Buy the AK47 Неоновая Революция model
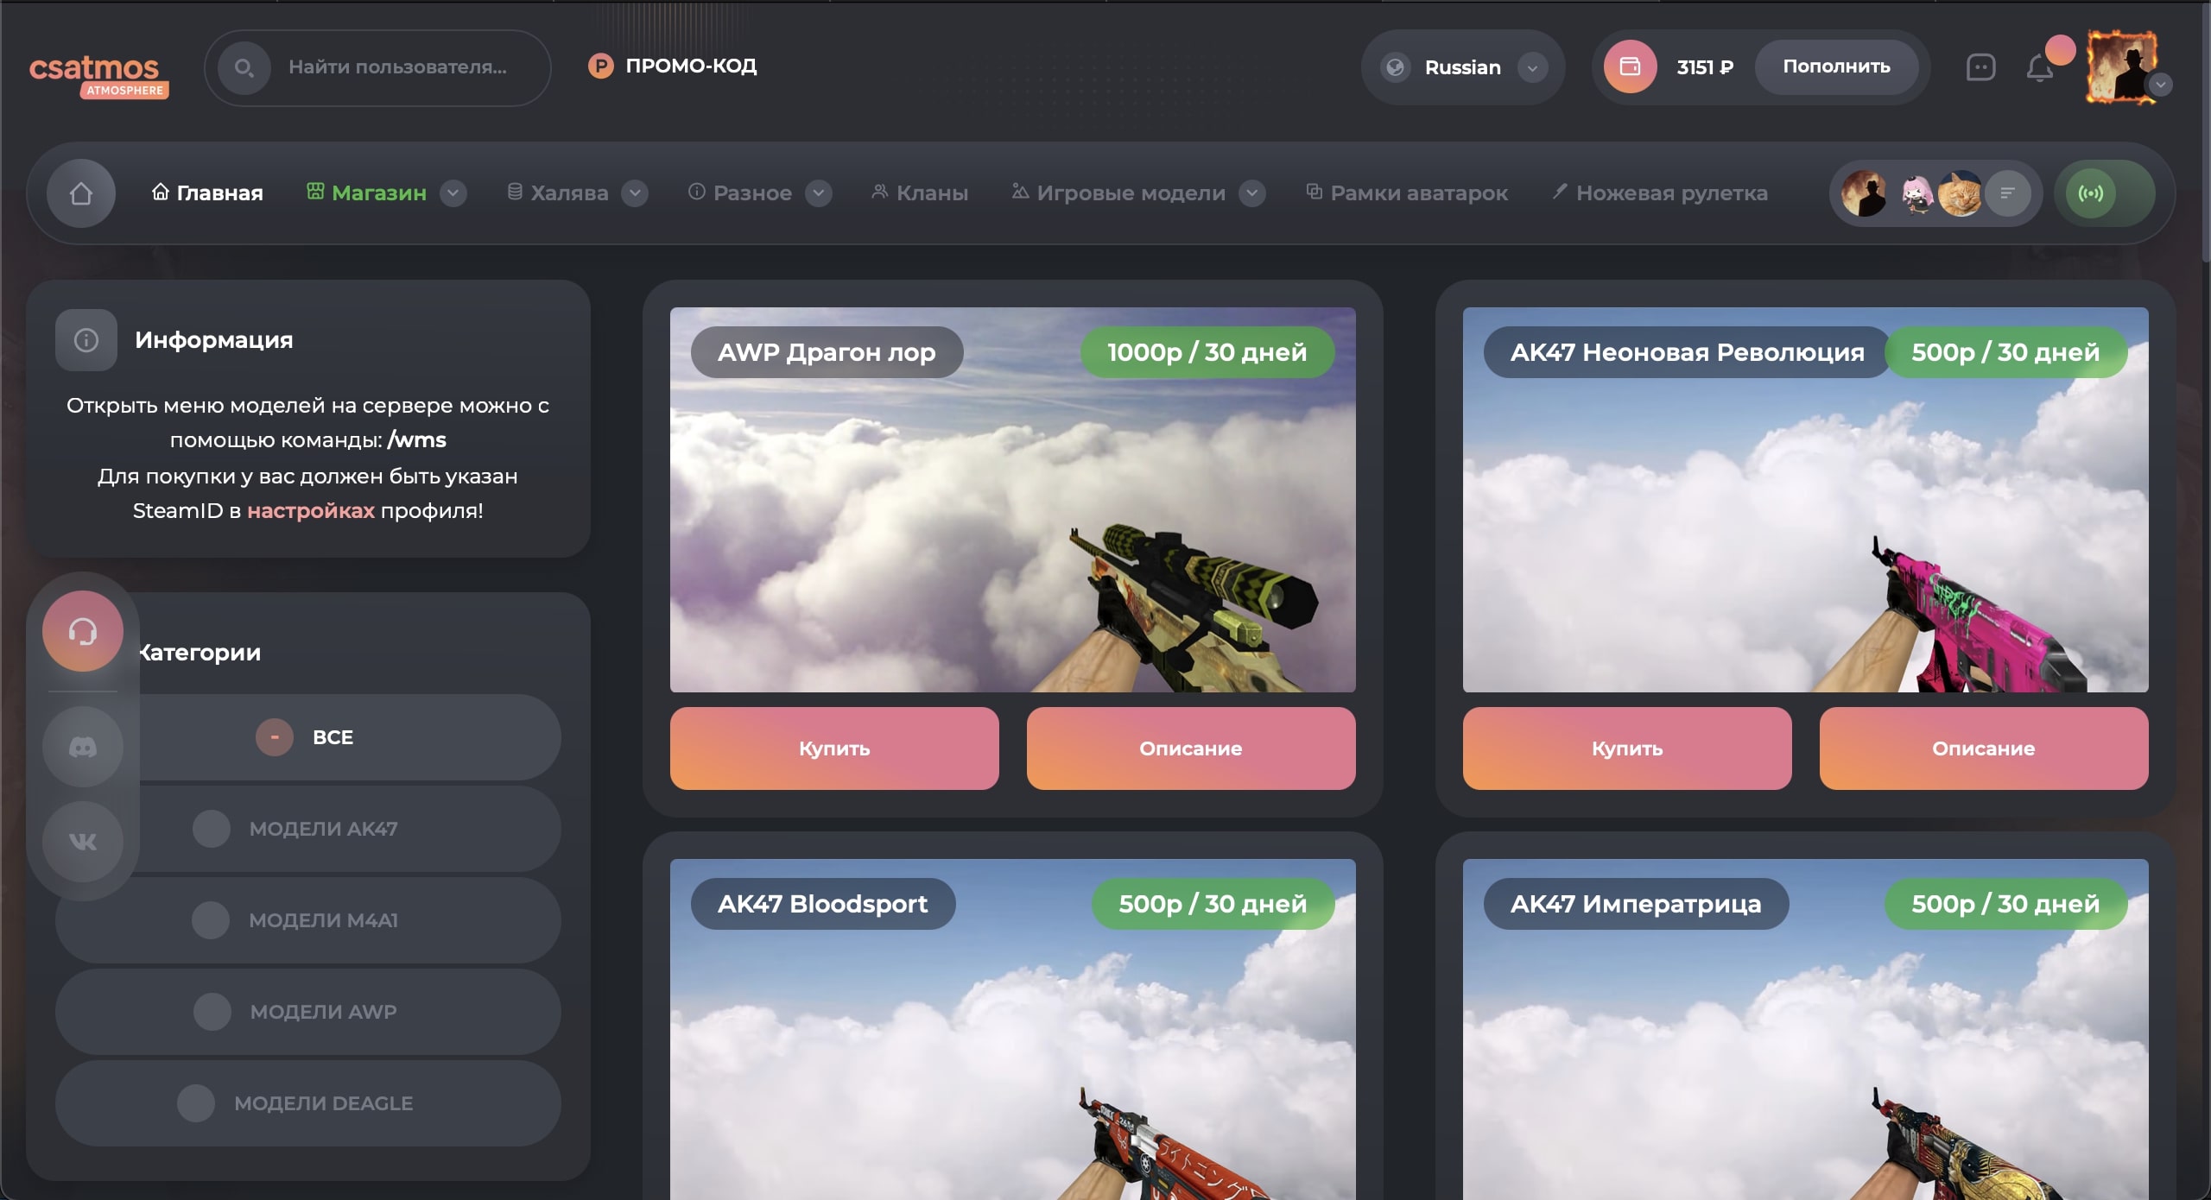This screenshot has height=1200, width=2211. click(1627, 748)
